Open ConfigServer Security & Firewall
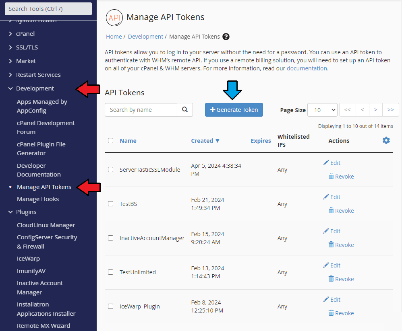 point(47,242)
